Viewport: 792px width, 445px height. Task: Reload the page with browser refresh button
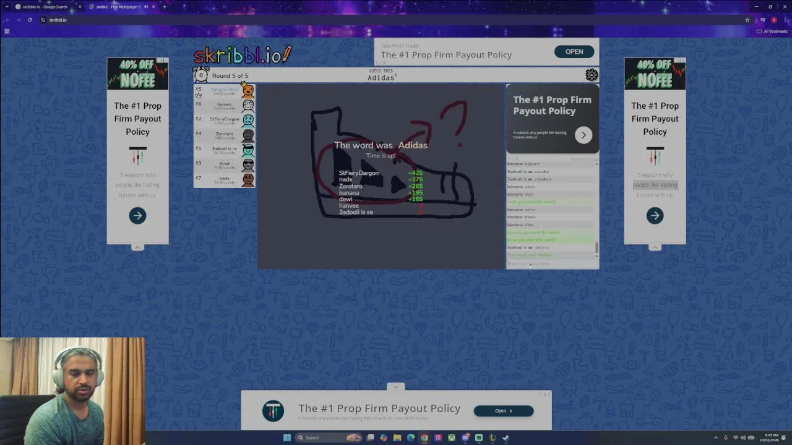(x=30, y=20)
